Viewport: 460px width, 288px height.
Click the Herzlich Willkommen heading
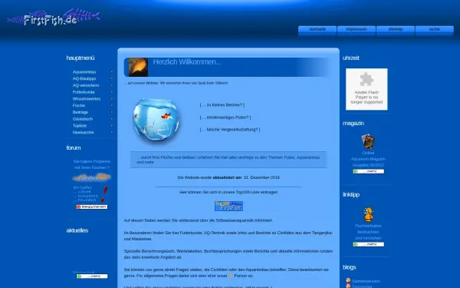pyautogui.click(x=187, y=62)
